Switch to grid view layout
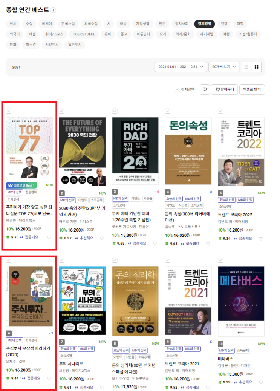This screenshot has height=391, width=280. click(x=256, y=67)
